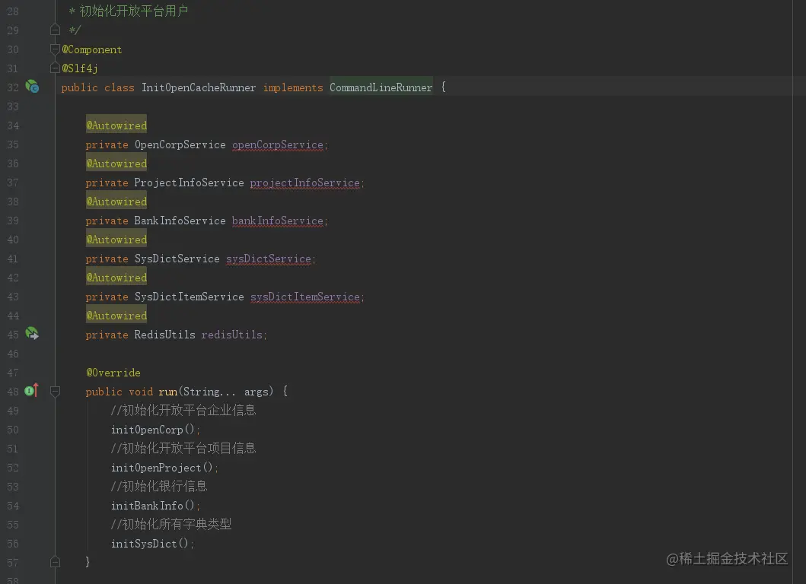
Task: Click the SysDictItemService type name
Action: point(190,297)
